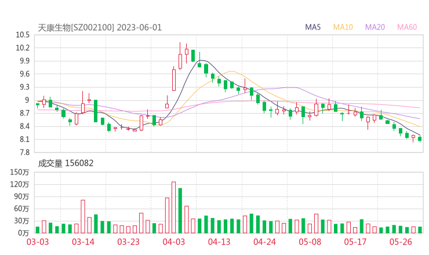Click the 0万 volume axis label

click(x=24, y=233)
